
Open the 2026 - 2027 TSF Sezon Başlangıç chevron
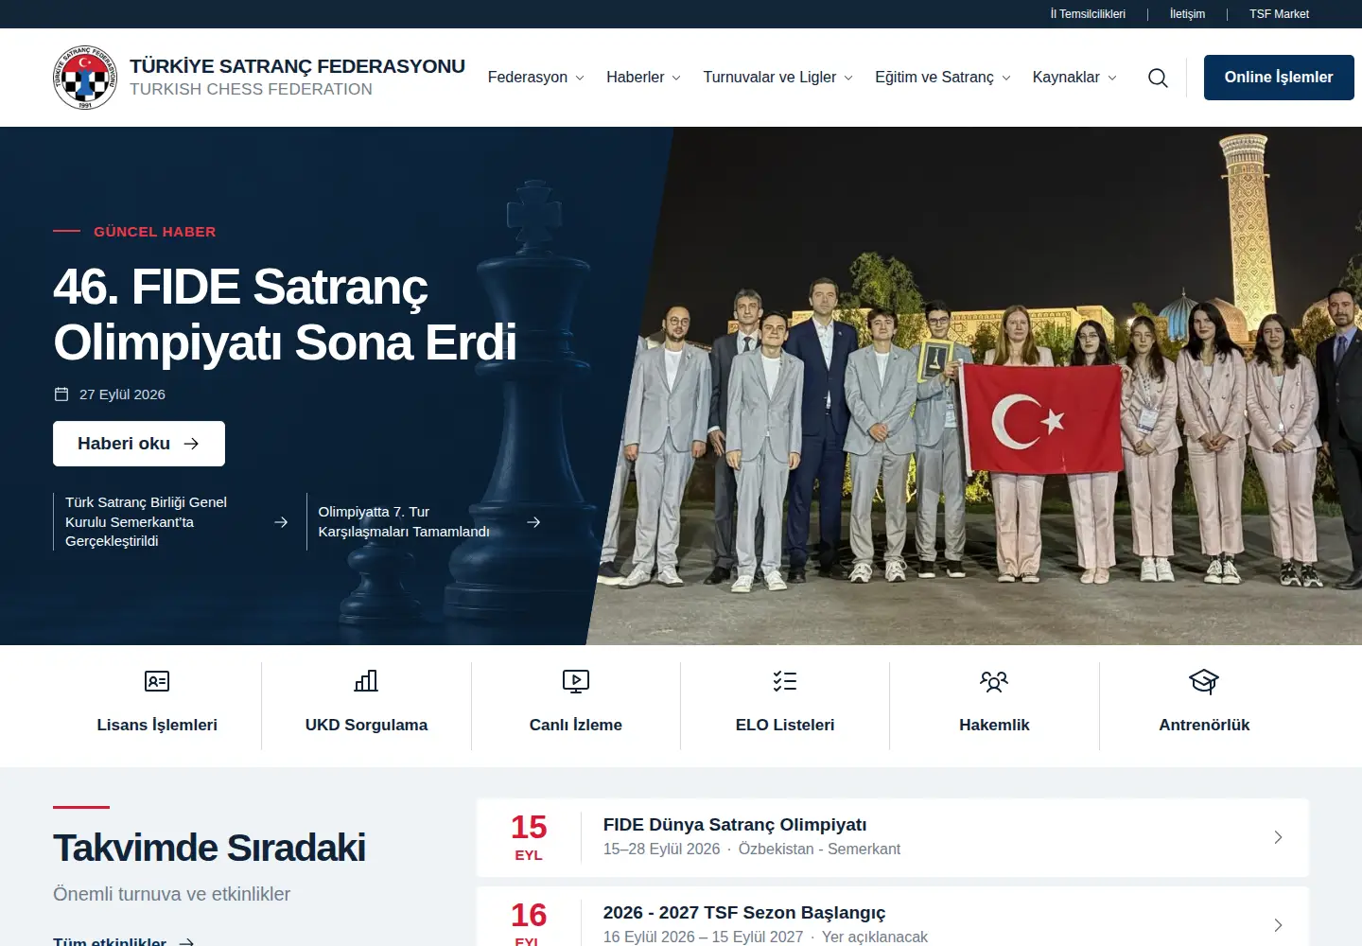[1278, 925]
